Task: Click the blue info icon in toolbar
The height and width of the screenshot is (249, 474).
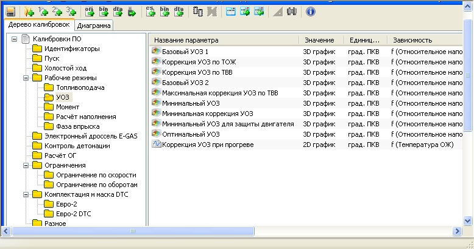Action: [310, 11]
